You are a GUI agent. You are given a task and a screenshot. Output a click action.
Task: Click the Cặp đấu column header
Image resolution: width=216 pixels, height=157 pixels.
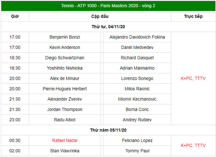(100, 16)
